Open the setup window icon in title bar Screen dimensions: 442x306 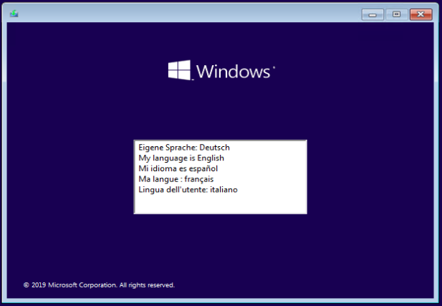point(14,14)
